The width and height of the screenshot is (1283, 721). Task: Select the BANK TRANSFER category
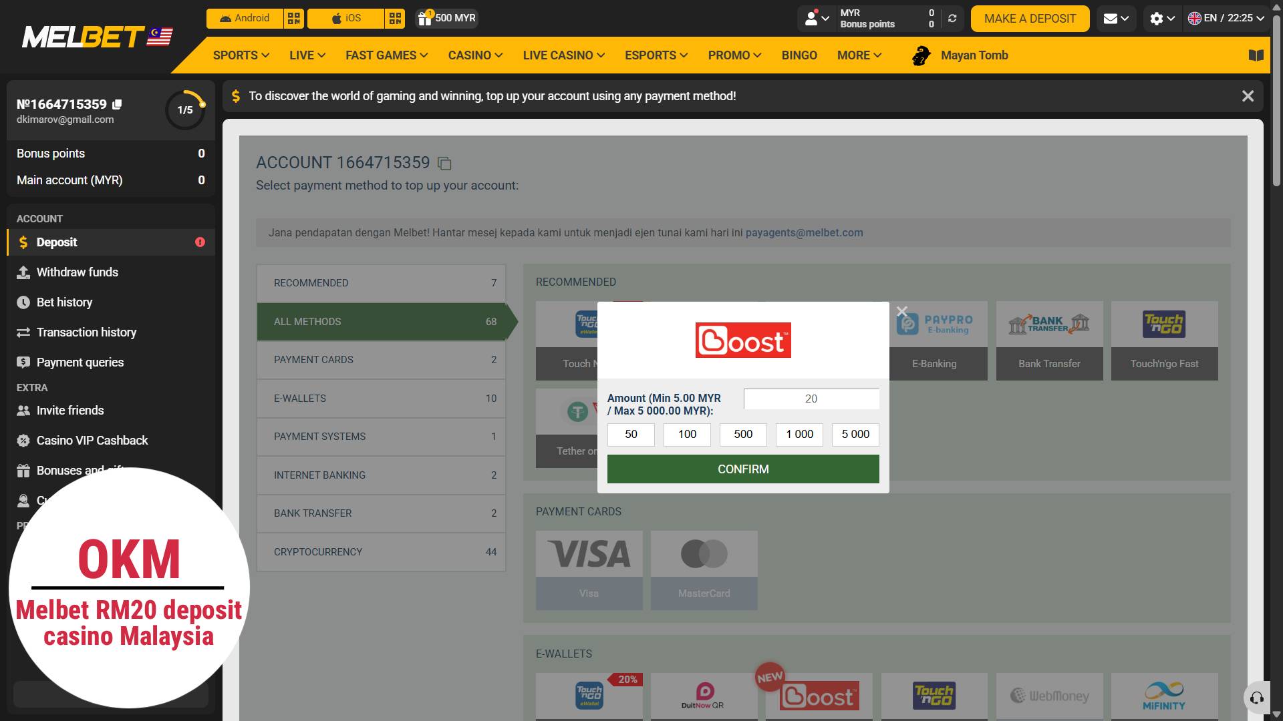[381, 513]
